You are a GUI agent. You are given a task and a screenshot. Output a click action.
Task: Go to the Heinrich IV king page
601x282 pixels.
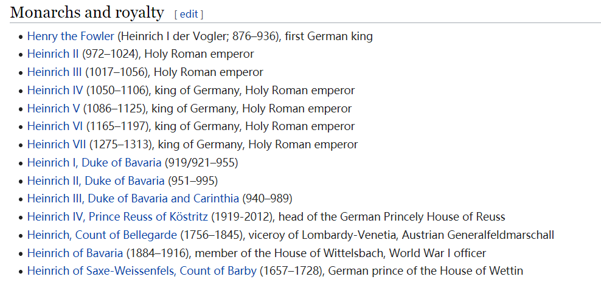pos(55,91)
